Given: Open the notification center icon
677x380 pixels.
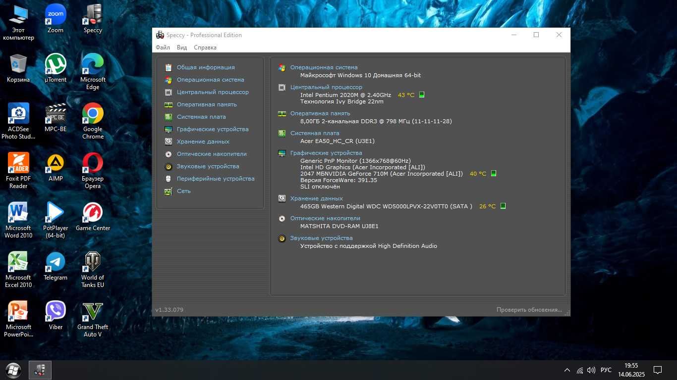Looking at the screenshot, I should tap(658, 370).
